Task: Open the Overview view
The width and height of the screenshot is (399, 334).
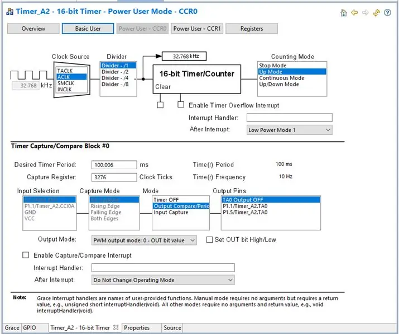Action: [x=33, y=28]
